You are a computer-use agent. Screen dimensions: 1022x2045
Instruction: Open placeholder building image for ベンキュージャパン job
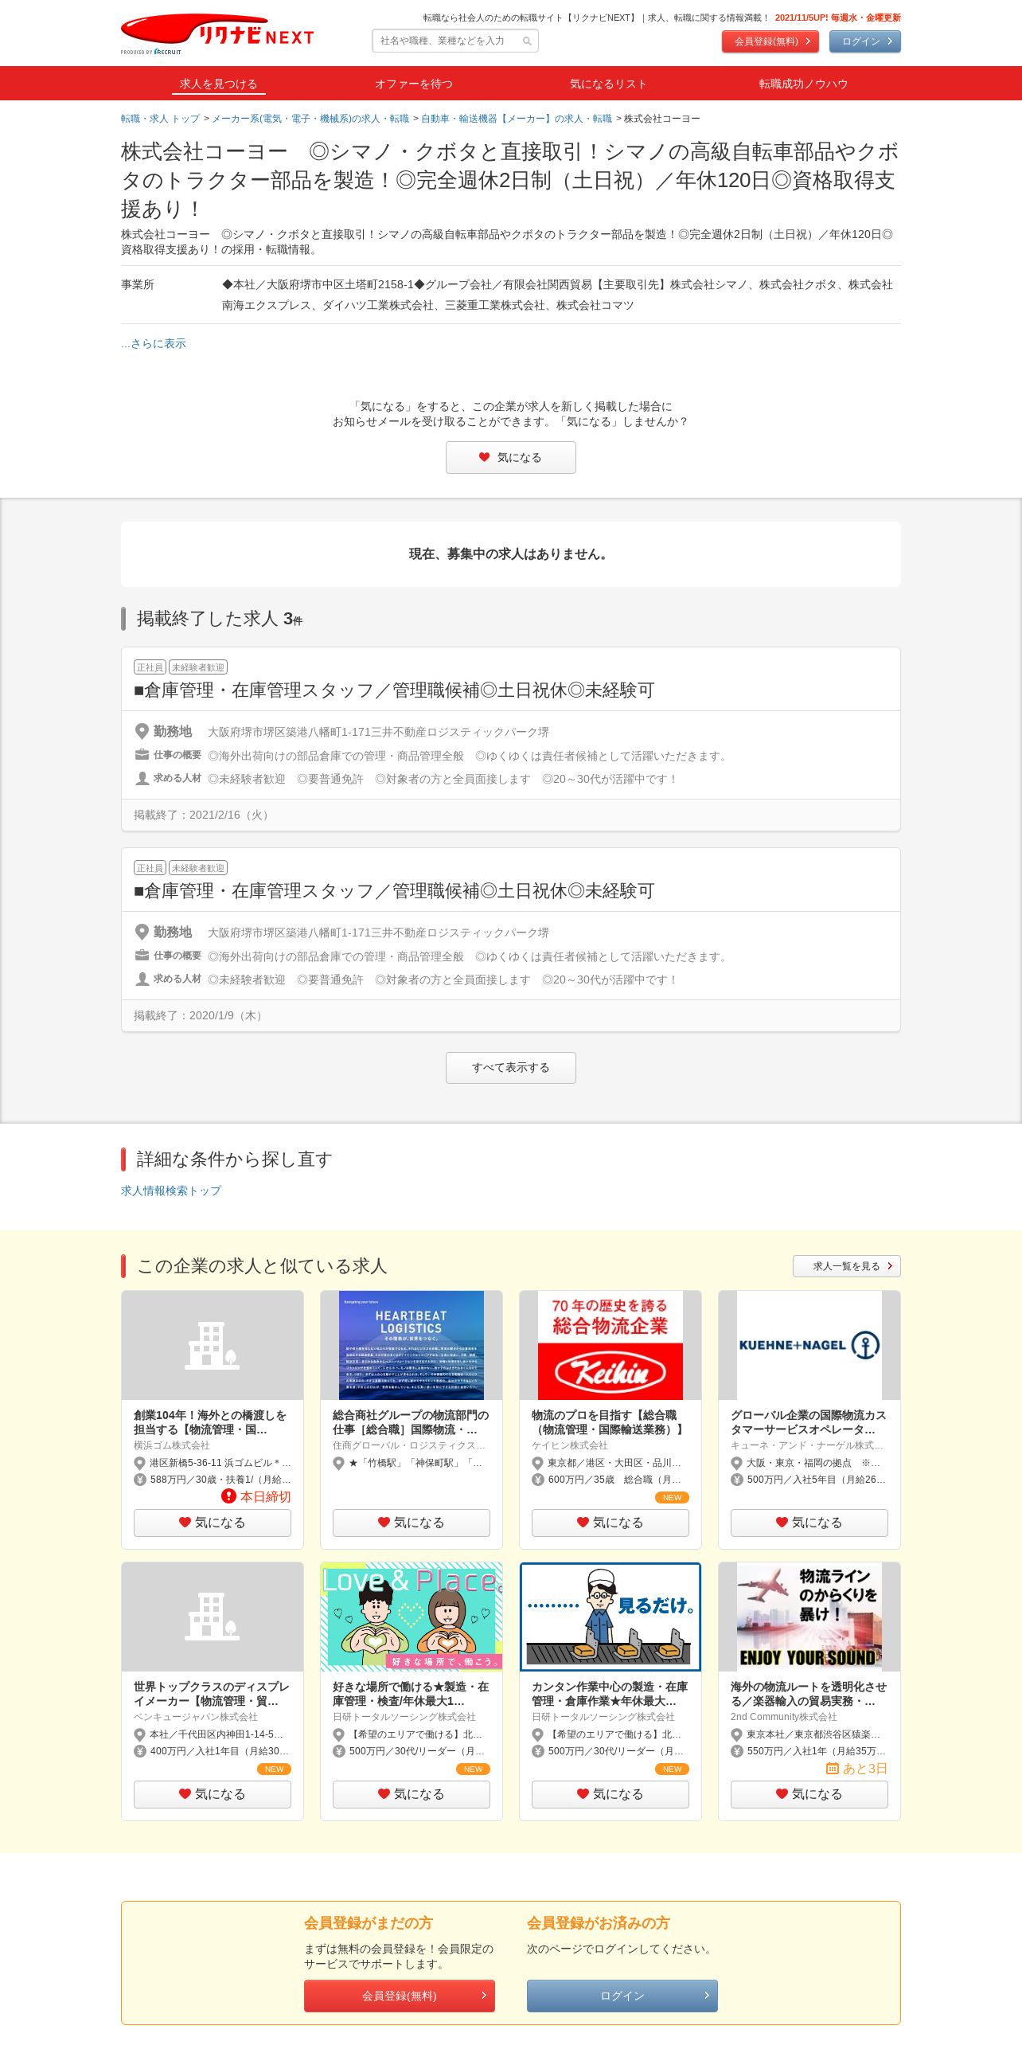pos(213,1617)
